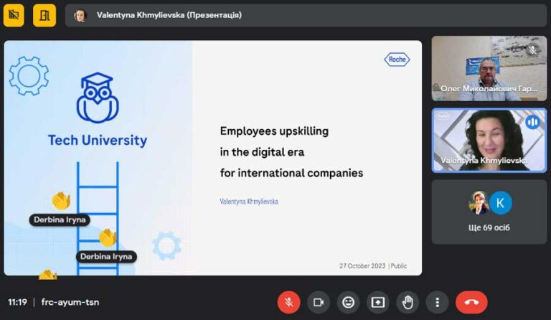Click the slide title 'Employees upskilling'
The width and height of the screenshot is (551, 320).
[274, 131]
